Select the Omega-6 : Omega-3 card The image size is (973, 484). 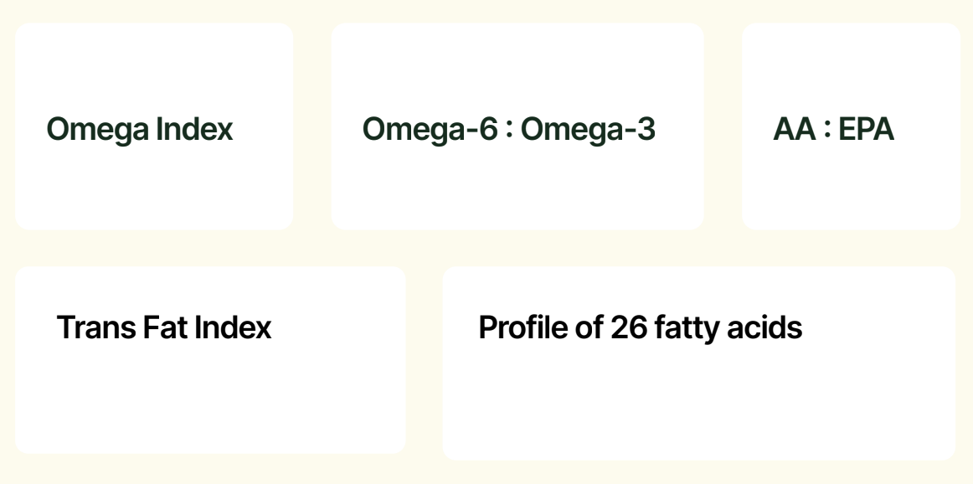517,126
